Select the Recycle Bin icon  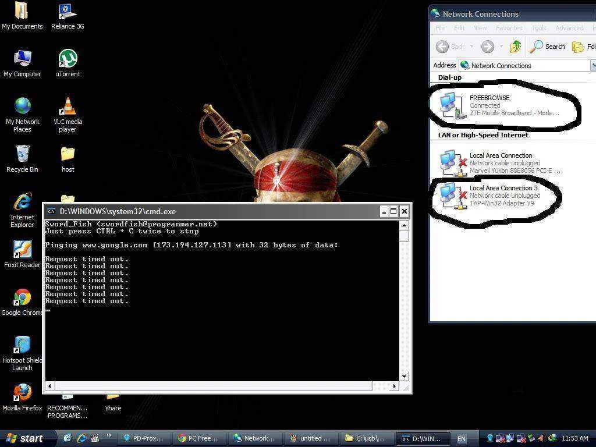click(x=22, y=159)
